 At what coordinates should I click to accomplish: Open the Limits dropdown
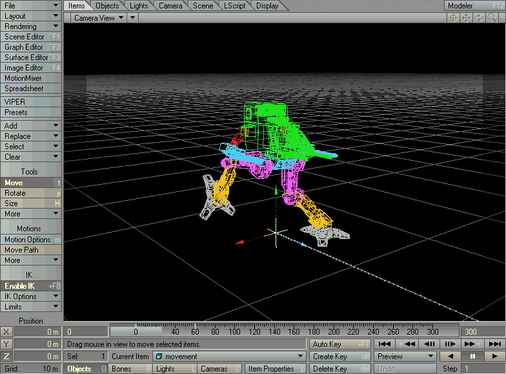click(31, 306)
